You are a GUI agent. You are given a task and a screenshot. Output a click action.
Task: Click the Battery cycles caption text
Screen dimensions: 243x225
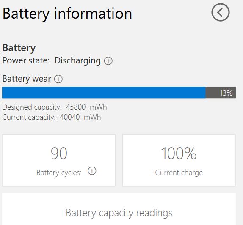(59, 173)
